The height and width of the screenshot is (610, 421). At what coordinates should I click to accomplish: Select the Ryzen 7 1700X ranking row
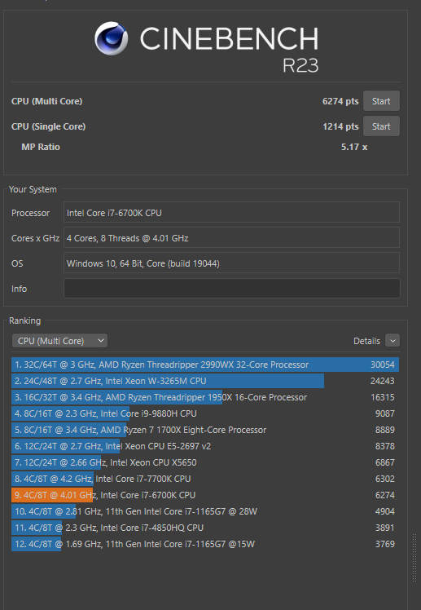point(205,430)
